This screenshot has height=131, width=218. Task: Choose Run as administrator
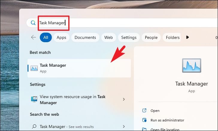(167, 120)
